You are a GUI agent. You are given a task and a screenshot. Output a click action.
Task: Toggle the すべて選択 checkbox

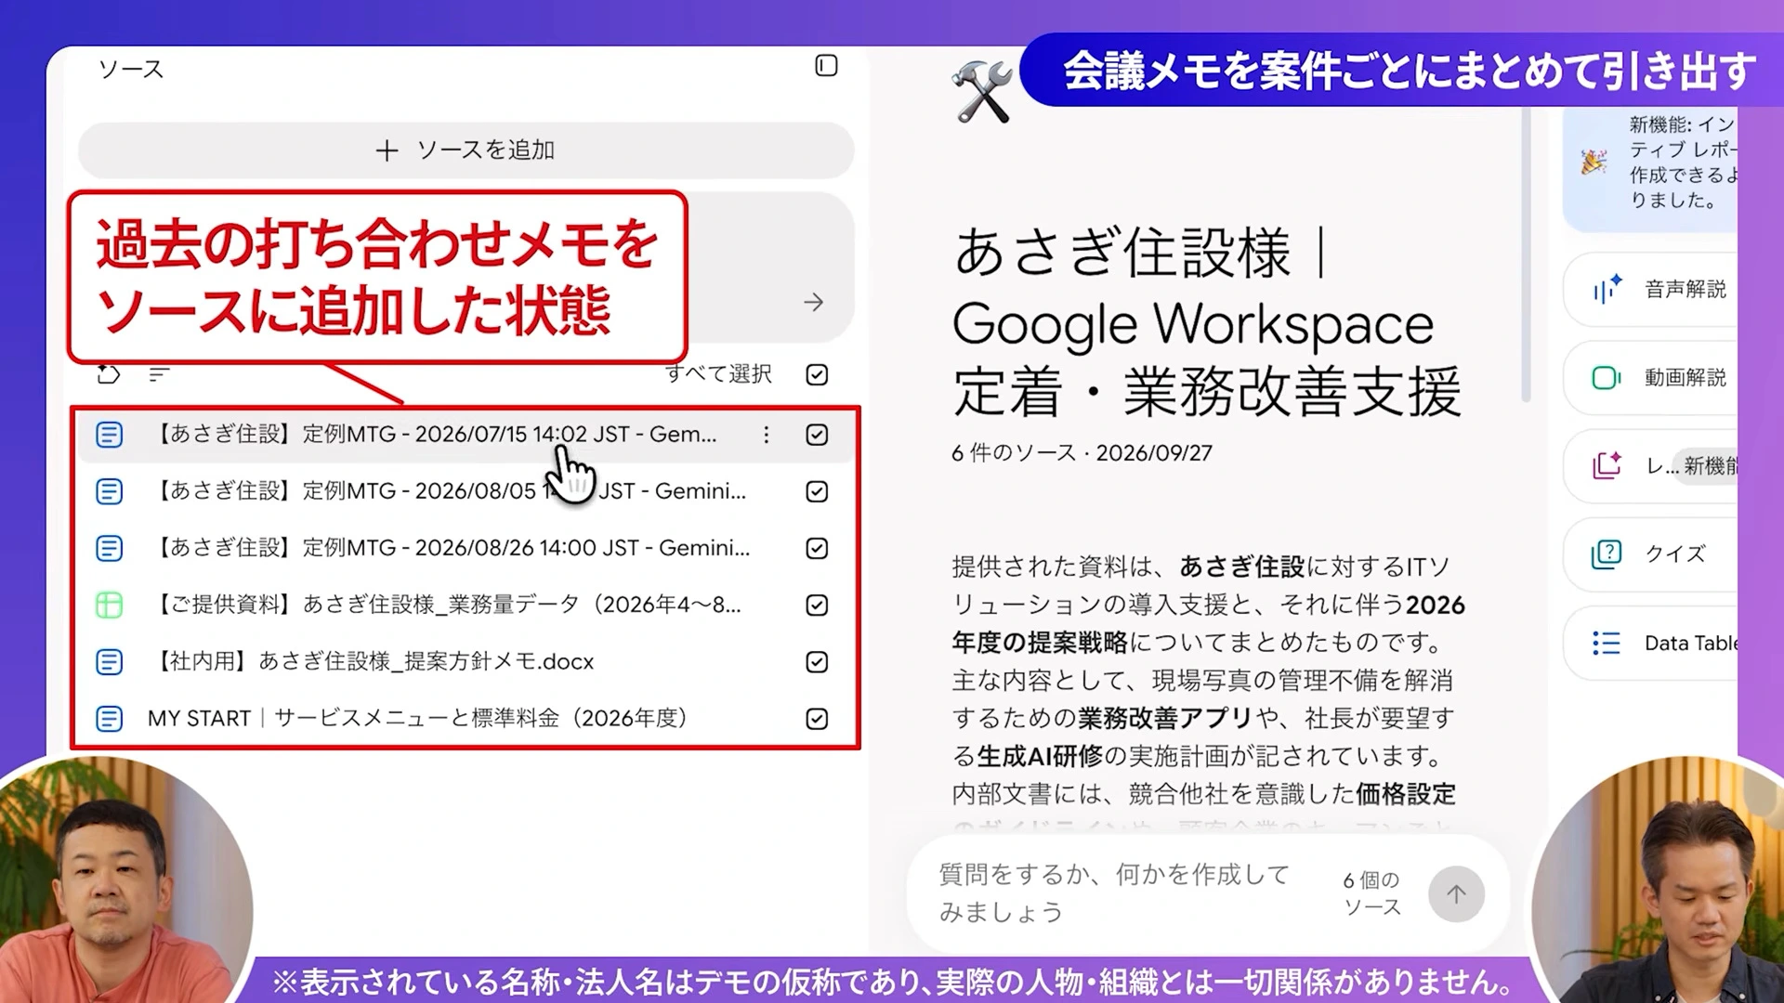[x=817, y=374]
